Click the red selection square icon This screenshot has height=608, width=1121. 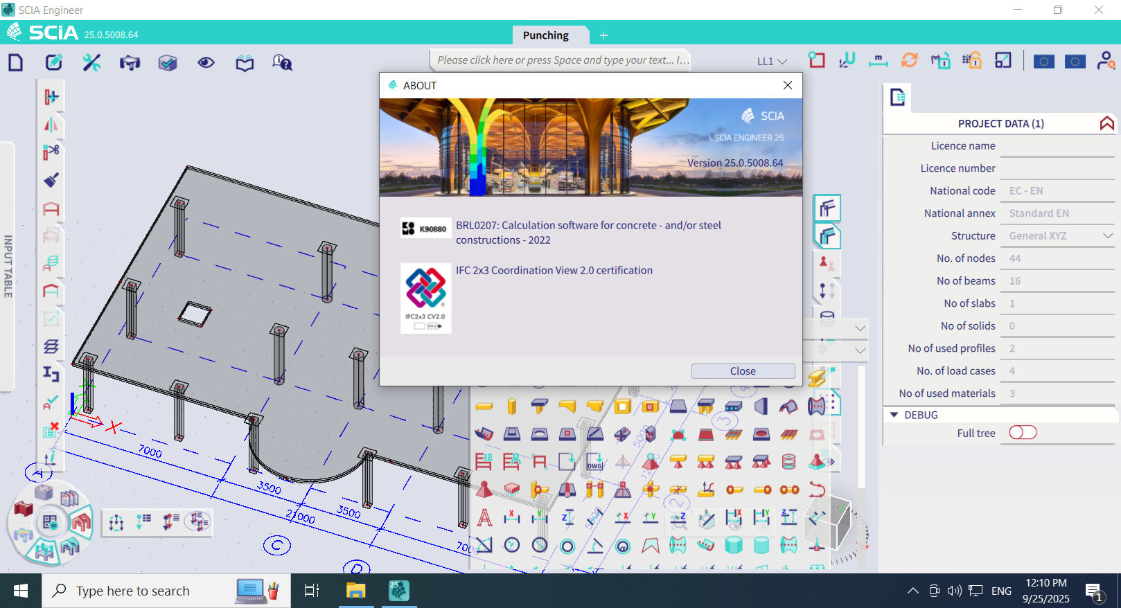coord(817,60)
